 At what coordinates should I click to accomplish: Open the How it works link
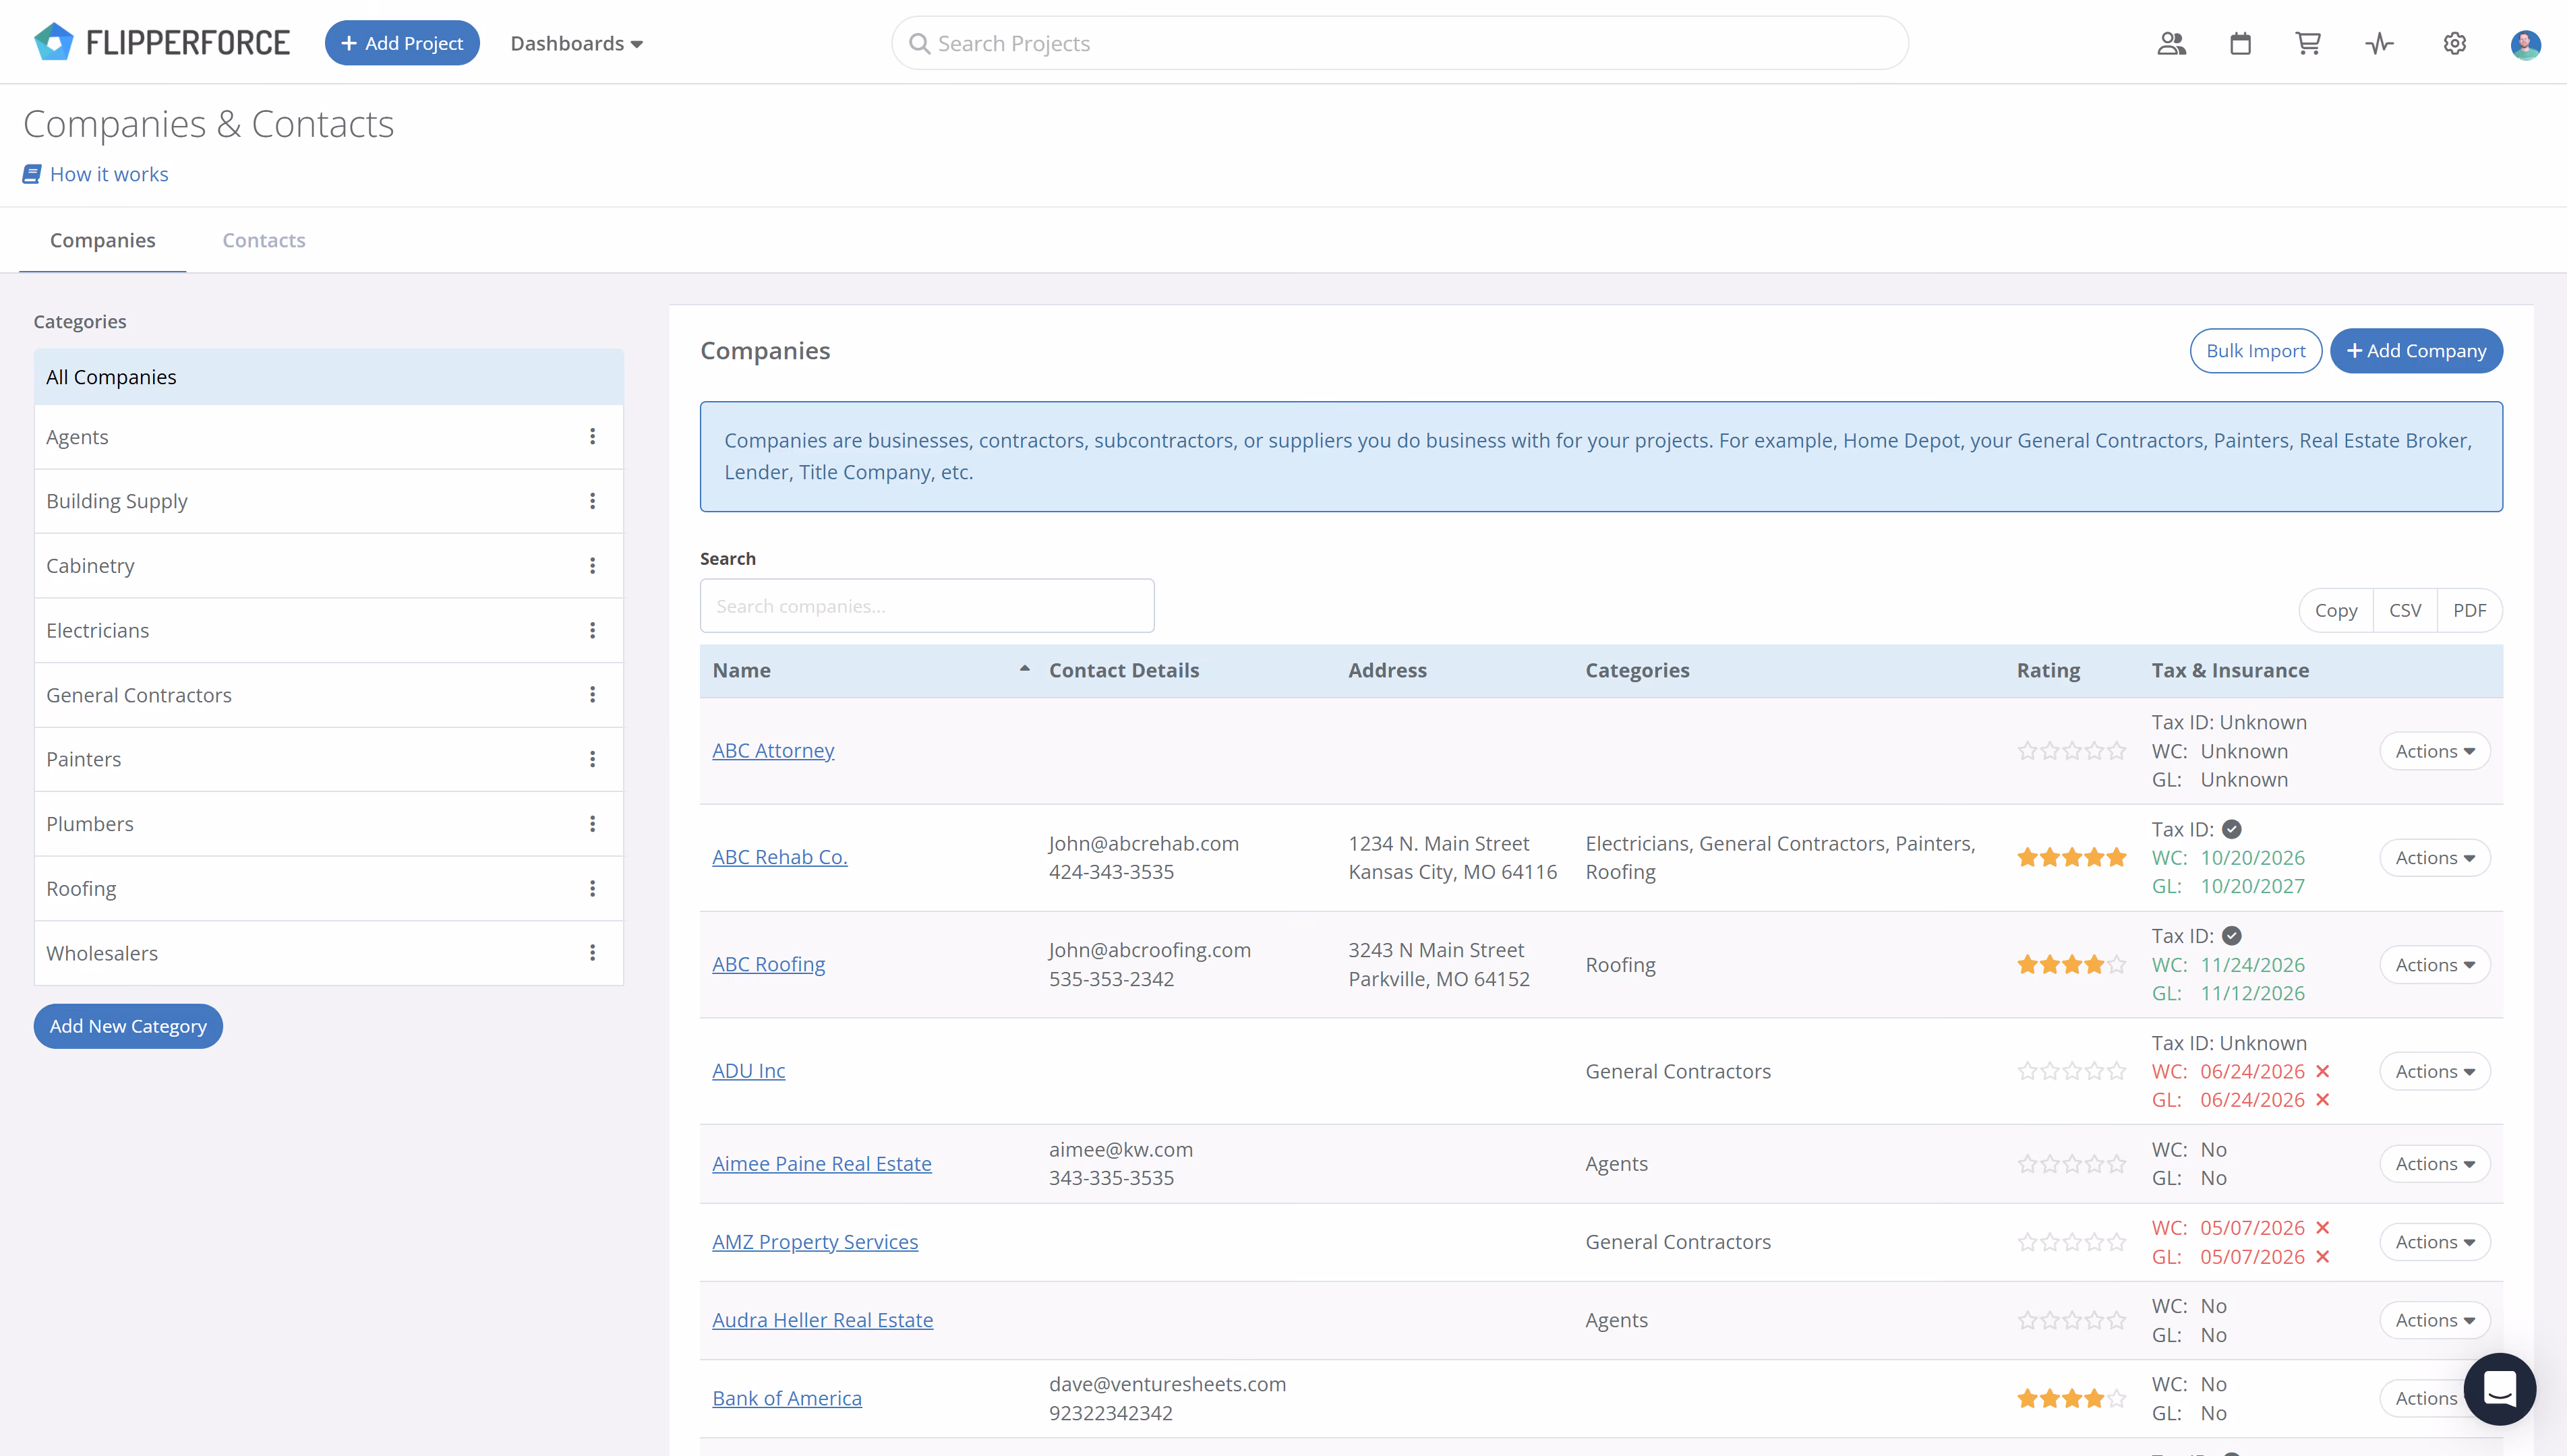[96, 174]
